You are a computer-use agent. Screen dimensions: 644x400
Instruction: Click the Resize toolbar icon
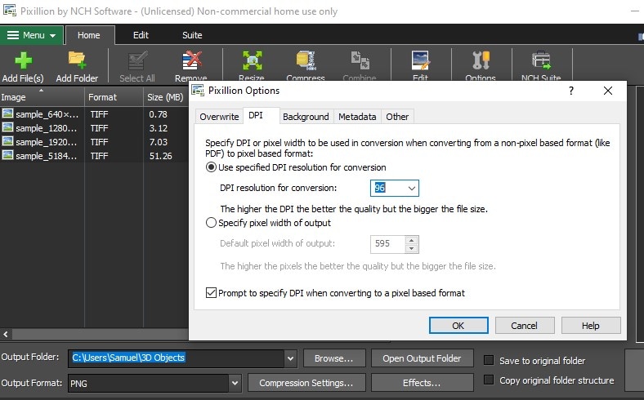coord(252,60)
